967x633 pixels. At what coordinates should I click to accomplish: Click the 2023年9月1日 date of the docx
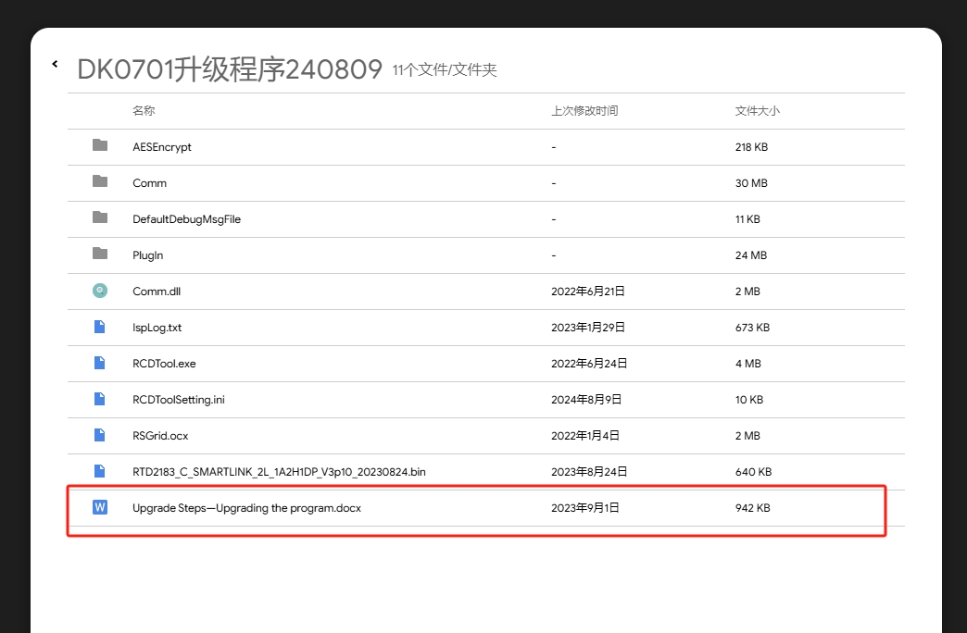pos(585,508)
